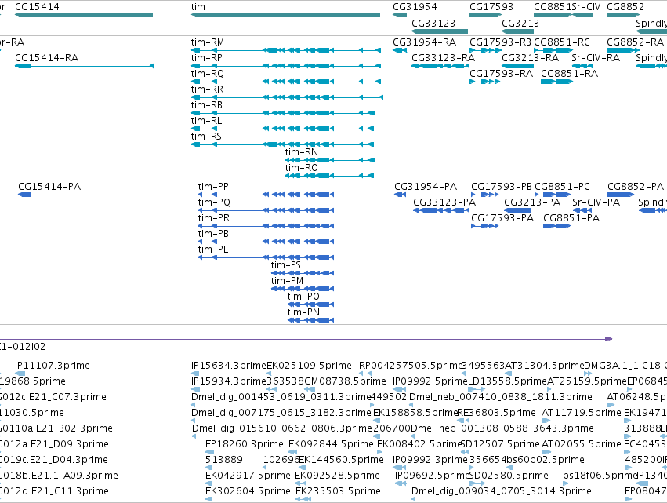667x503 pixels.
Task: Select transcript tim-RM
Action: [x=286, y=50]
